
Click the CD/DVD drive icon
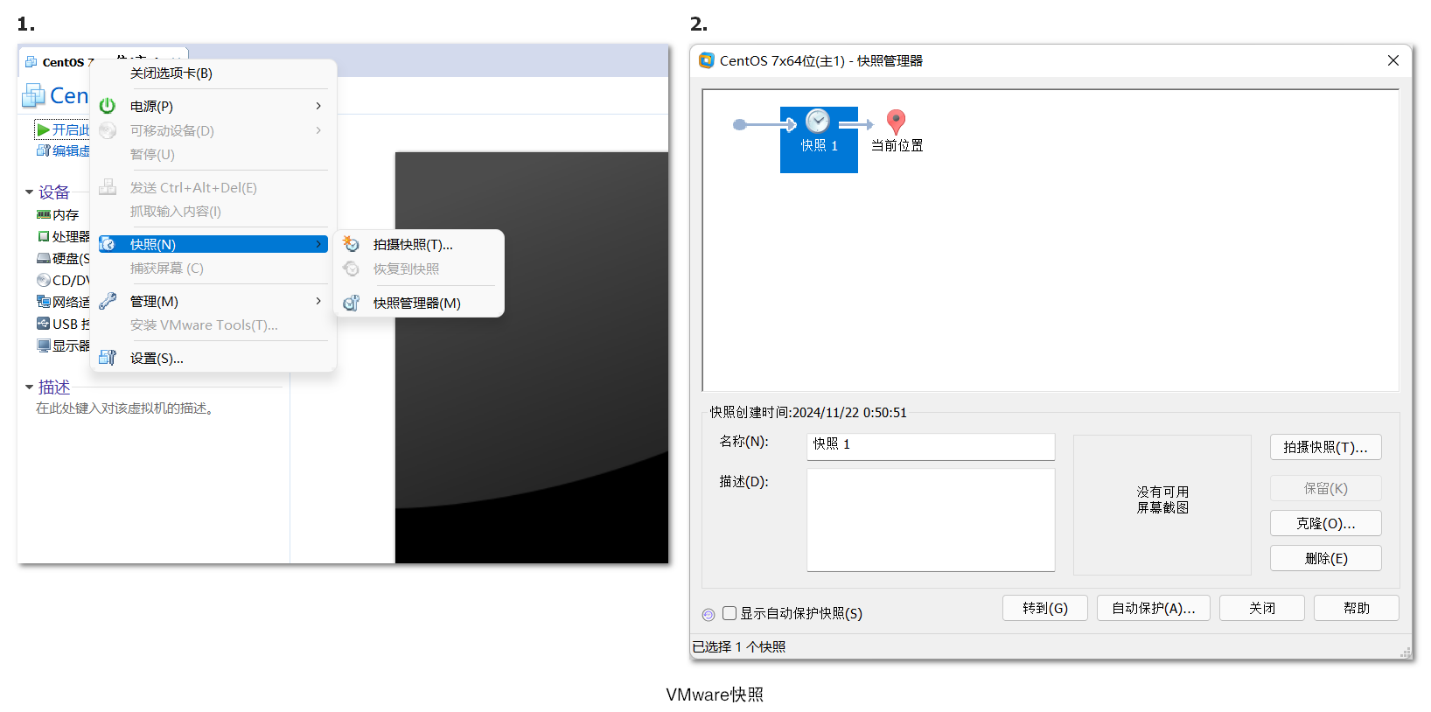(x=43, y=280)
